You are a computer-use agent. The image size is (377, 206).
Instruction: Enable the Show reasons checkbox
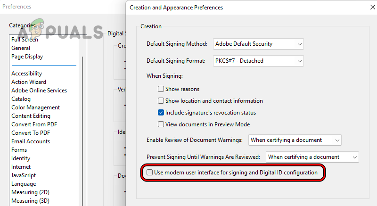click(x=161, y=89)
